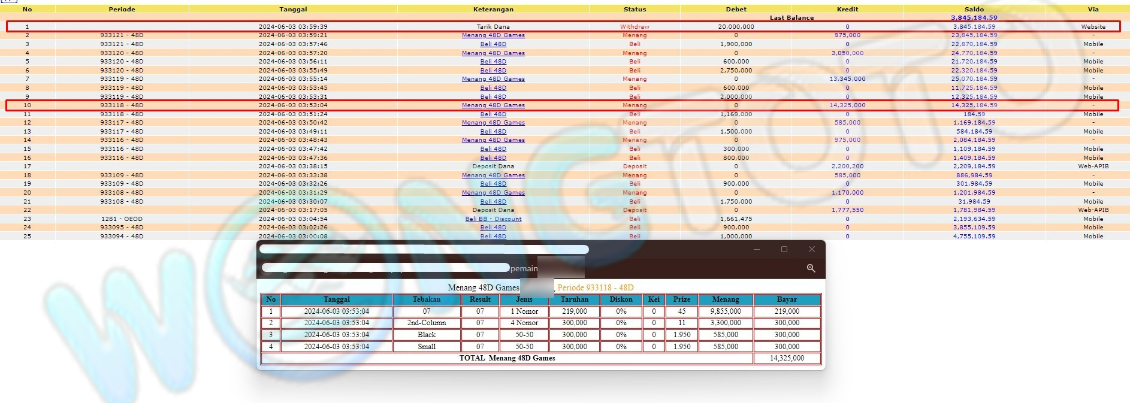Maximize the popup window

(784, 249)
